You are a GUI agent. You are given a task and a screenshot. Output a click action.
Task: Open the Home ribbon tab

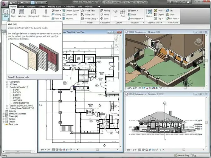tap(13, 7)
